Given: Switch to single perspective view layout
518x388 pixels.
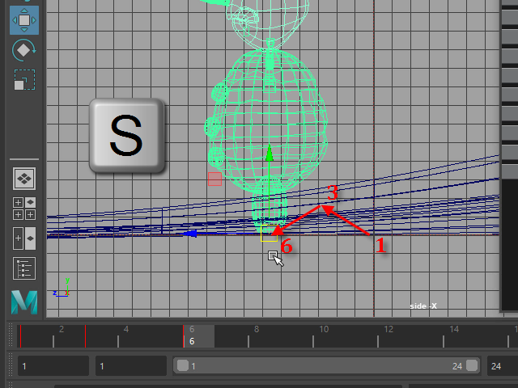Looking at the screenshot, I should (x=24, y=178).
